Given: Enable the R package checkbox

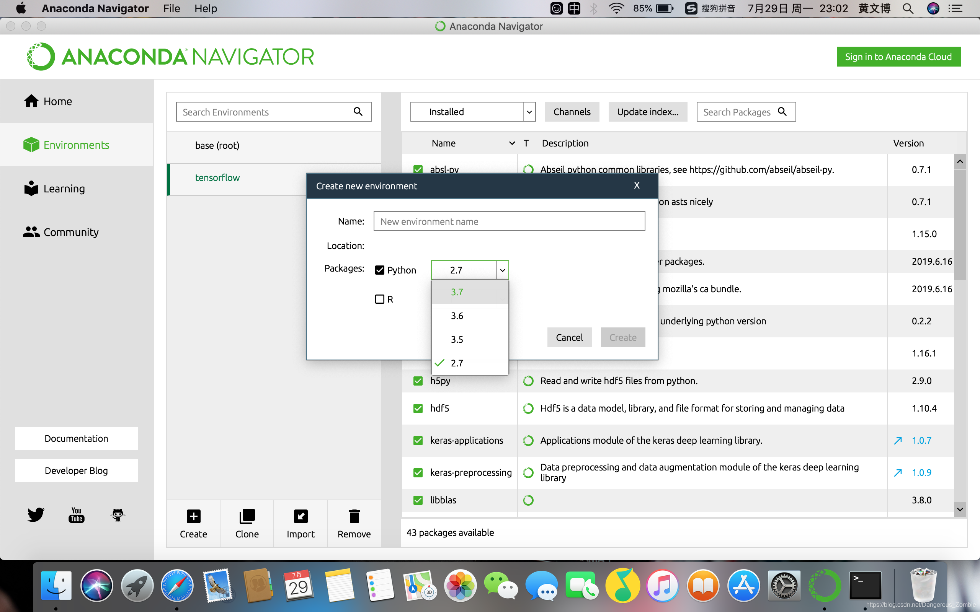Looking at the screenshot, I should [379, 299].
